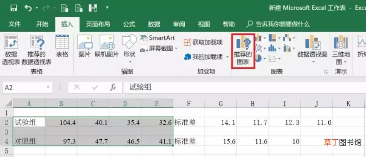This screenshot has width=366, height=157.
Task: Click the formula bar containing 试验组
Action: point(245,87)
